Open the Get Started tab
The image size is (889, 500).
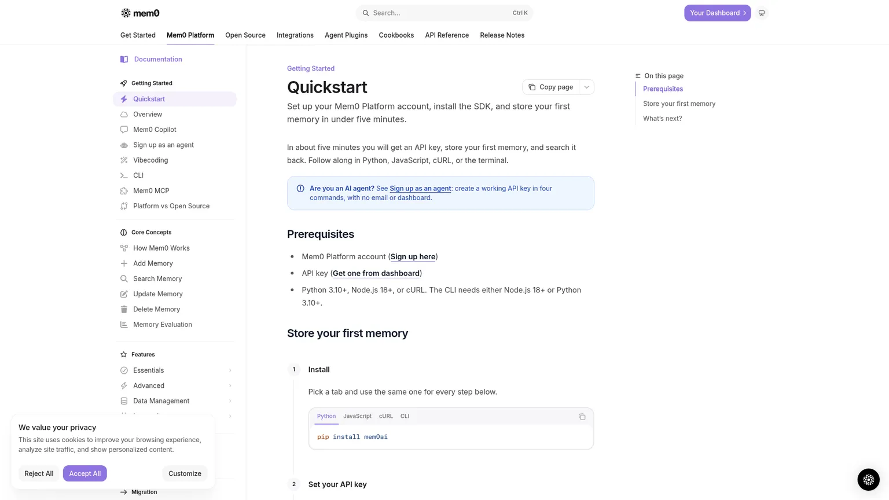click(x=138, y=35)
